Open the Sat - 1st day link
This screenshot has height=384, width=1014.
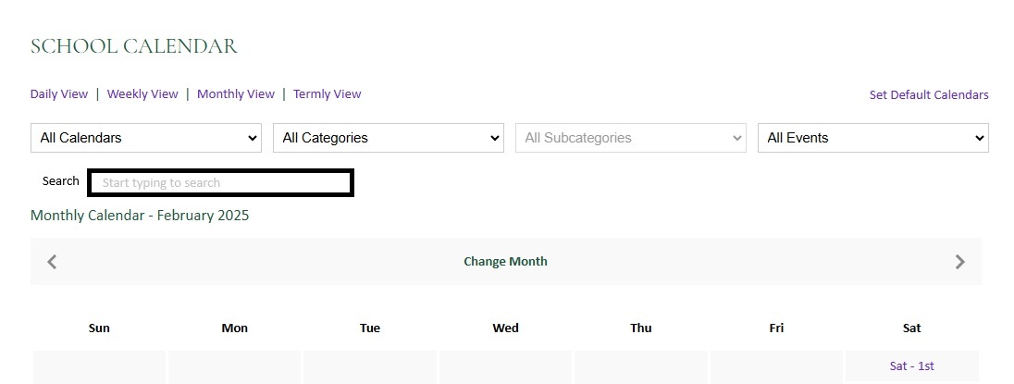911,365
